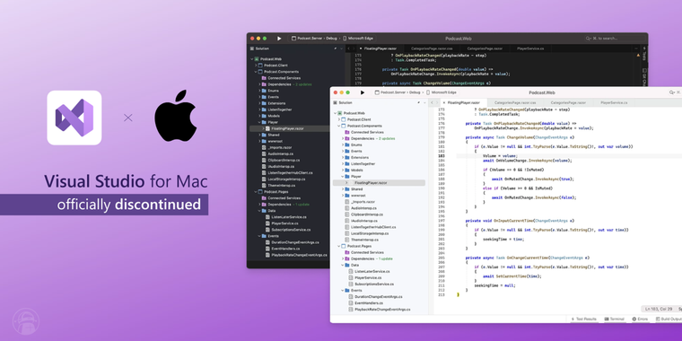Select wwwroot folder in light window
Screen dimensions: 682x341
click(358, 196)
